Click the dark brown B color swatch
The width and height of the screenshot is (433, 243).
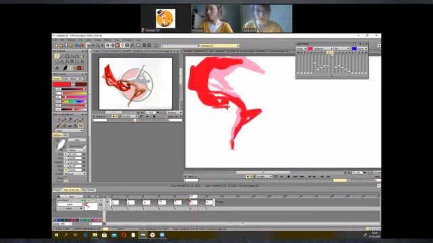[81, 84]
